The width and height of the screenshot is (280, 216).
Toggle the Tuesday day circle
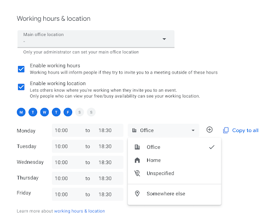click(33, 112)
